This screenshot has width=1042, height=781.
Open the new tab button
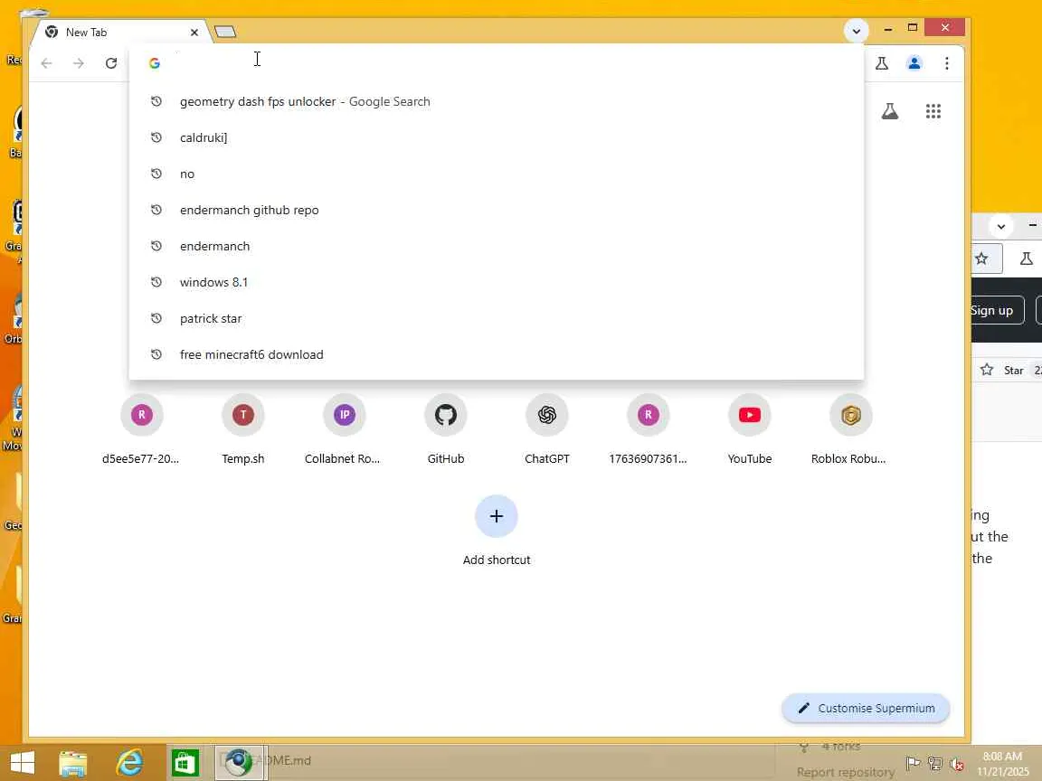225,32
